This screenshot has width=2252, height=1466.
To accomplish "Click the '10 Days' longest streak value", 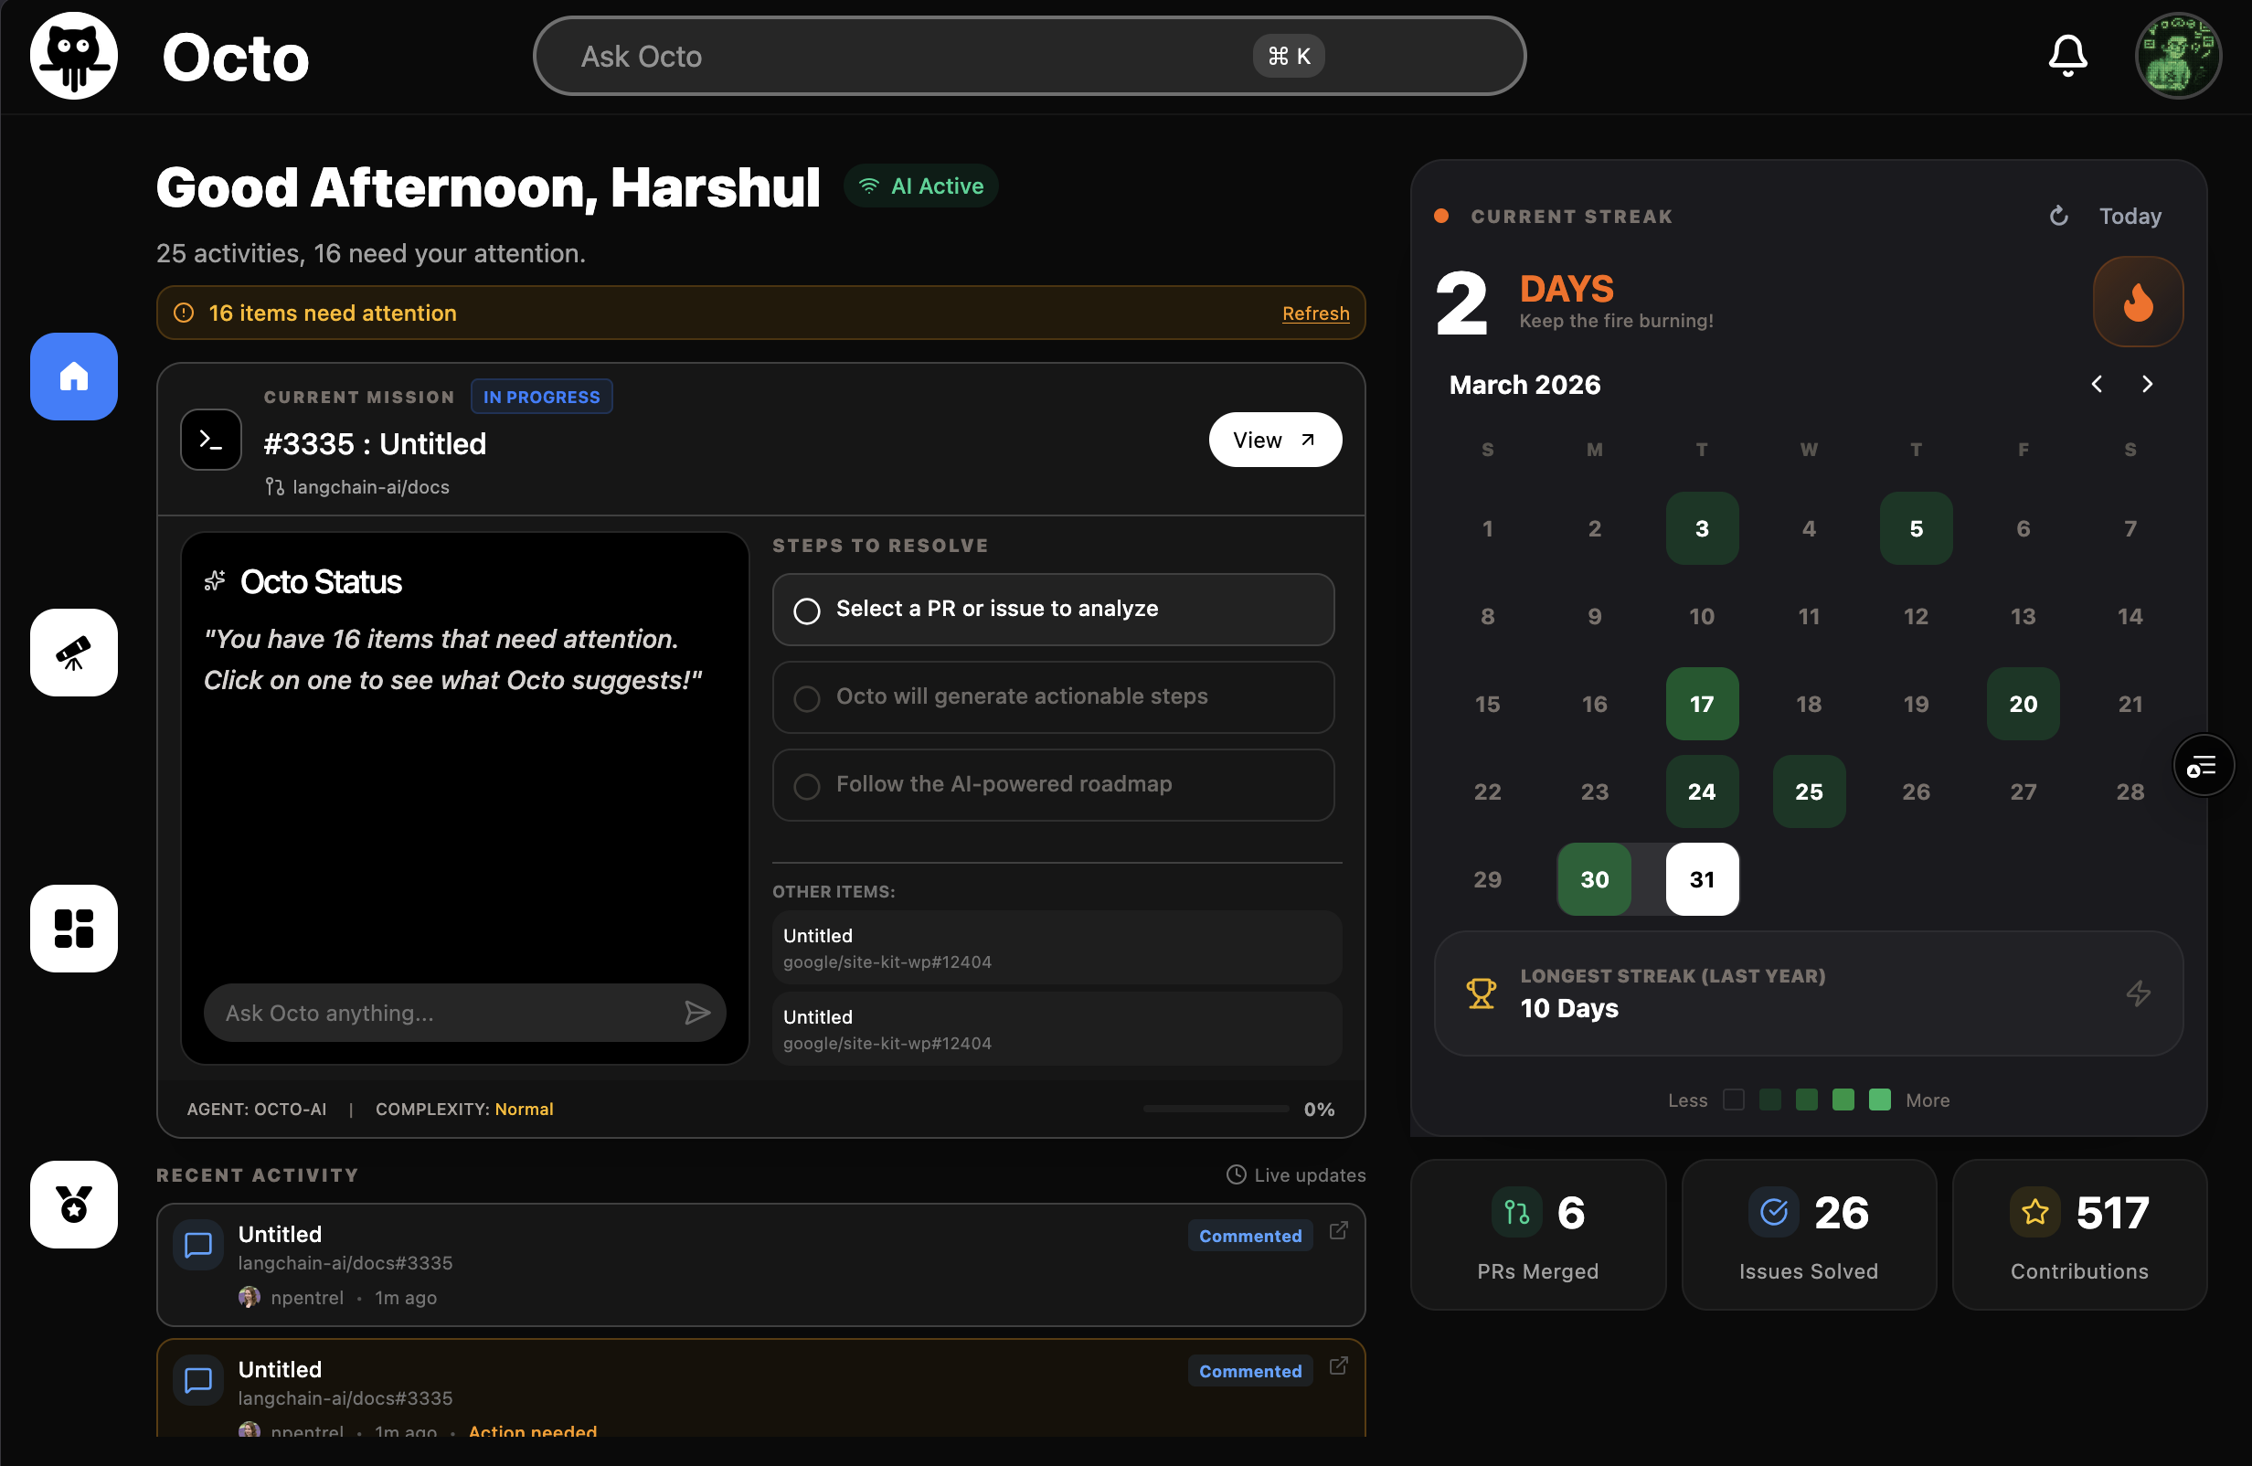I will click(x=1569, y=1009).
